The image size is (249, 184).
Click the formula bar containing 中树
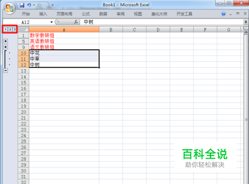[161, 22]
